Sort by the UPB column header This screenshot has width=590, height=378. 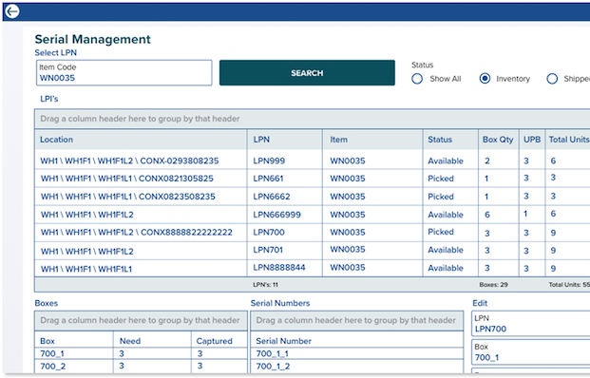coord(532,140)
